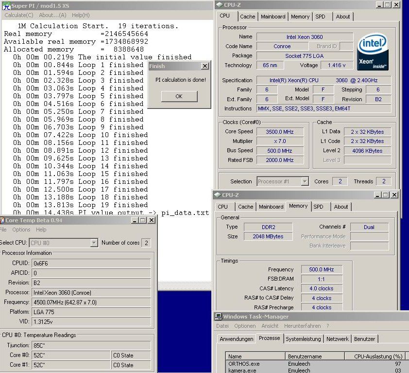Click the upper CPU-Z window title icon
Image resolution: width=409 pixels, height=373 pixels.
(220, 5)
